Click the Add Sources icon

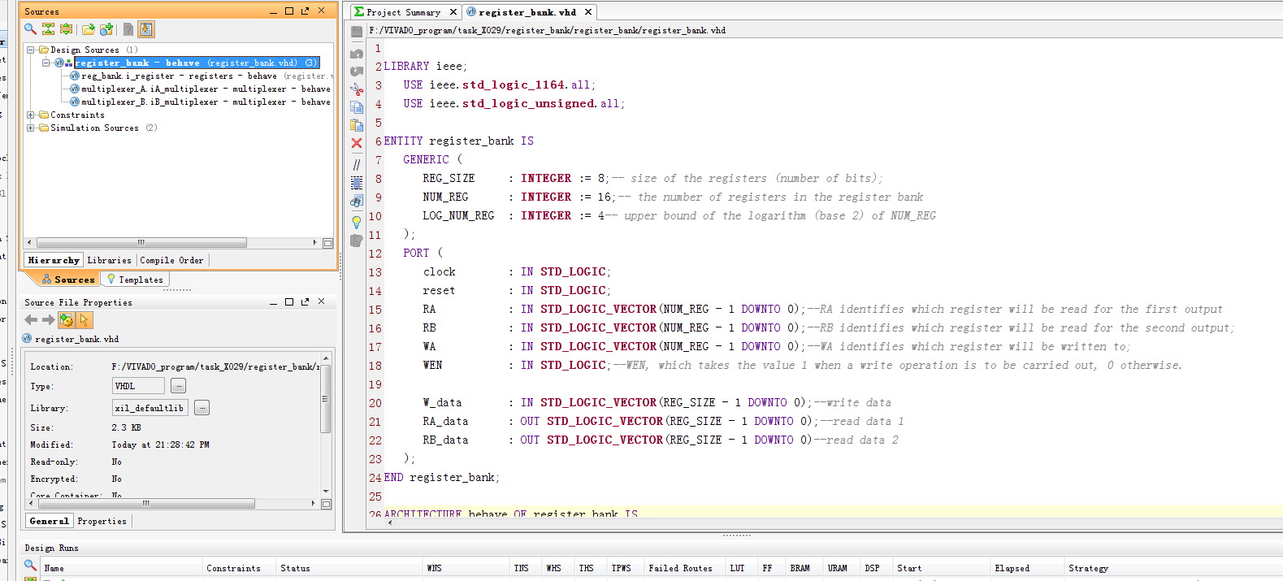coord(106,29)
